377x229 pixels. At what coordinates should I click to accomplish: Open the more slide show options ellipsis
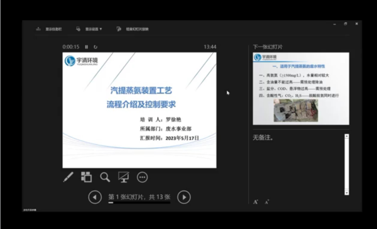coord(142,177)
